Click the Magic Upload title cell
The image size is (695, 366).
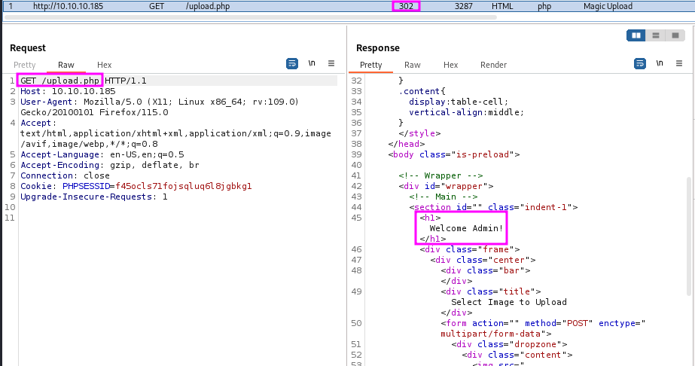tap(608, 6)
